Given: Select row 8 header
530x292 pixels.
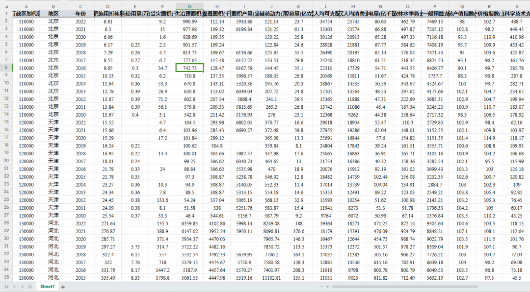Looking at the screenshot, I should point(6,68).
